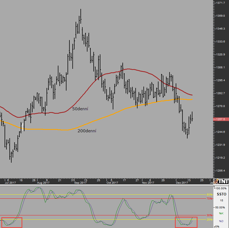Select price level 1219.2 on the axis
The image size is (229, 228).
[221, 158]
